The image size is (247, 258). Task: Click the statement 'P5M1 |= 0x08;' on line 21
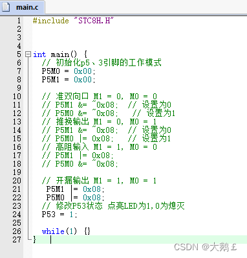click(76, 189)
